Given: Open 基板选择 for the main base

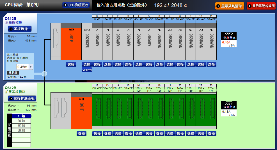Looking at the screenshot, I should click(x=20, y=29).
